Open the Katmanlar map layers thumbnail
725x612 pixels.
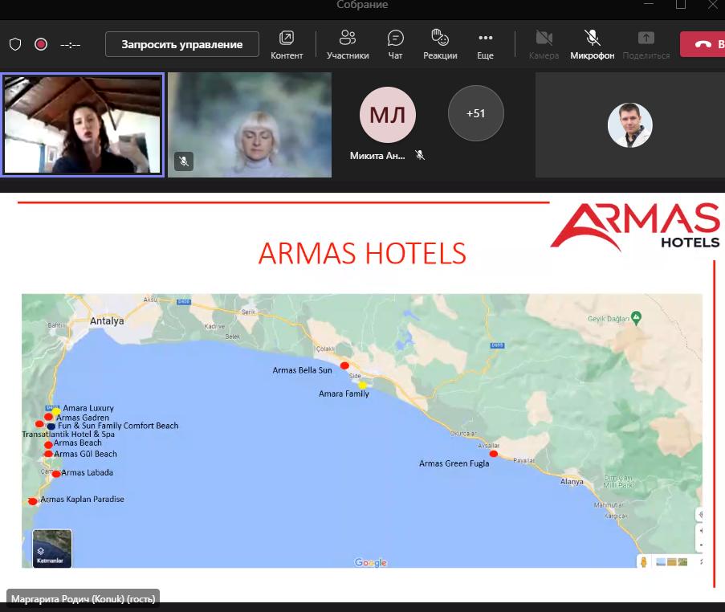52,548
